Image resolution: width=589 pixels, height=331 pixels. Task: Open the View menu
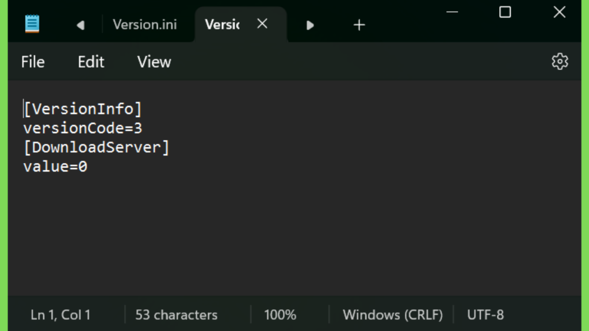point(154,62)
